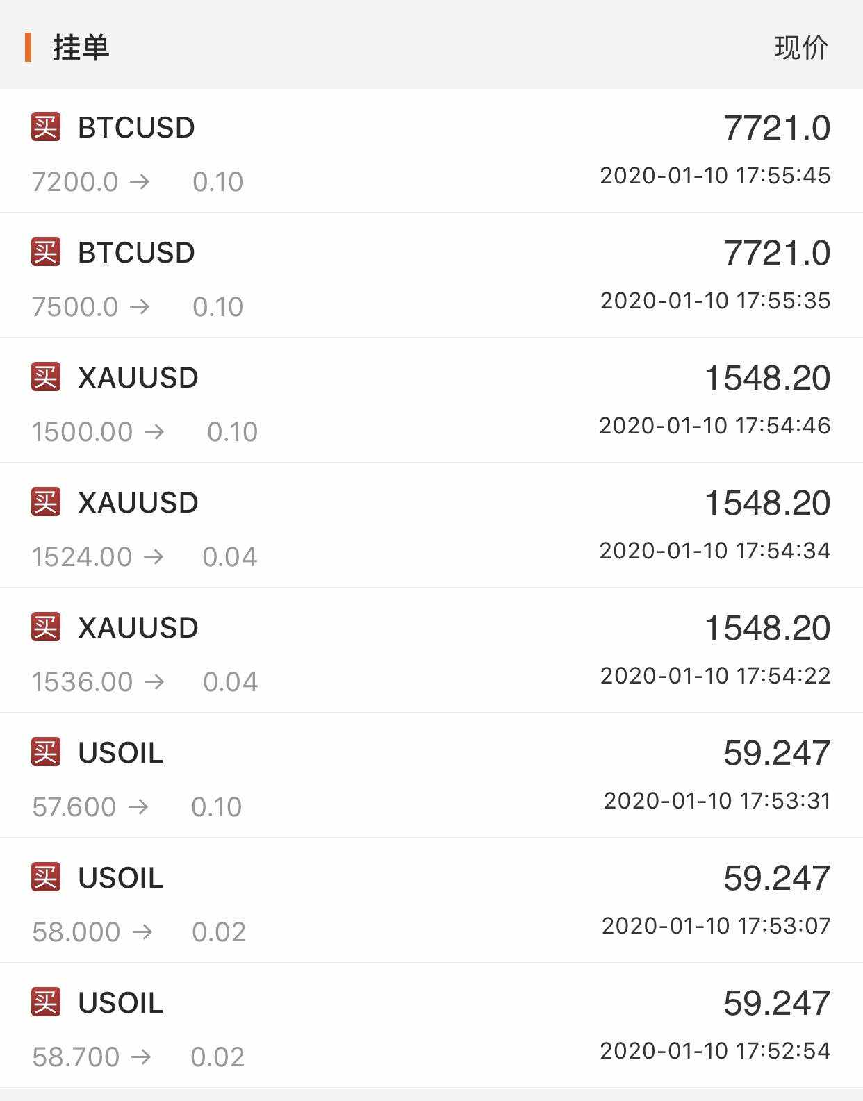Open the USOIL symbol label above 58.000
The image size is (863, 1101).
[x=121, y=878]
